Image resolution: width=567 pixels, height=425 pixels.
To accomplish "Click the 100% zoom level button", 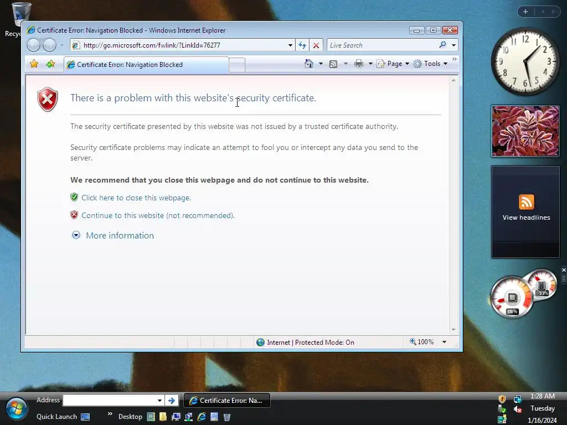I will [421, 342].
